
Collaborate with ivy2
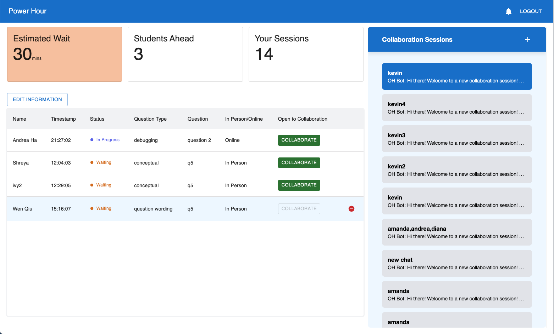(299, 185)
